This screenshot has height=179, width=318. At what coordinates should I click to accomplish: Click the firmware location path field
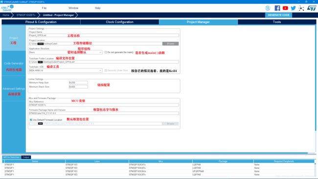click(x=95, y=124)
